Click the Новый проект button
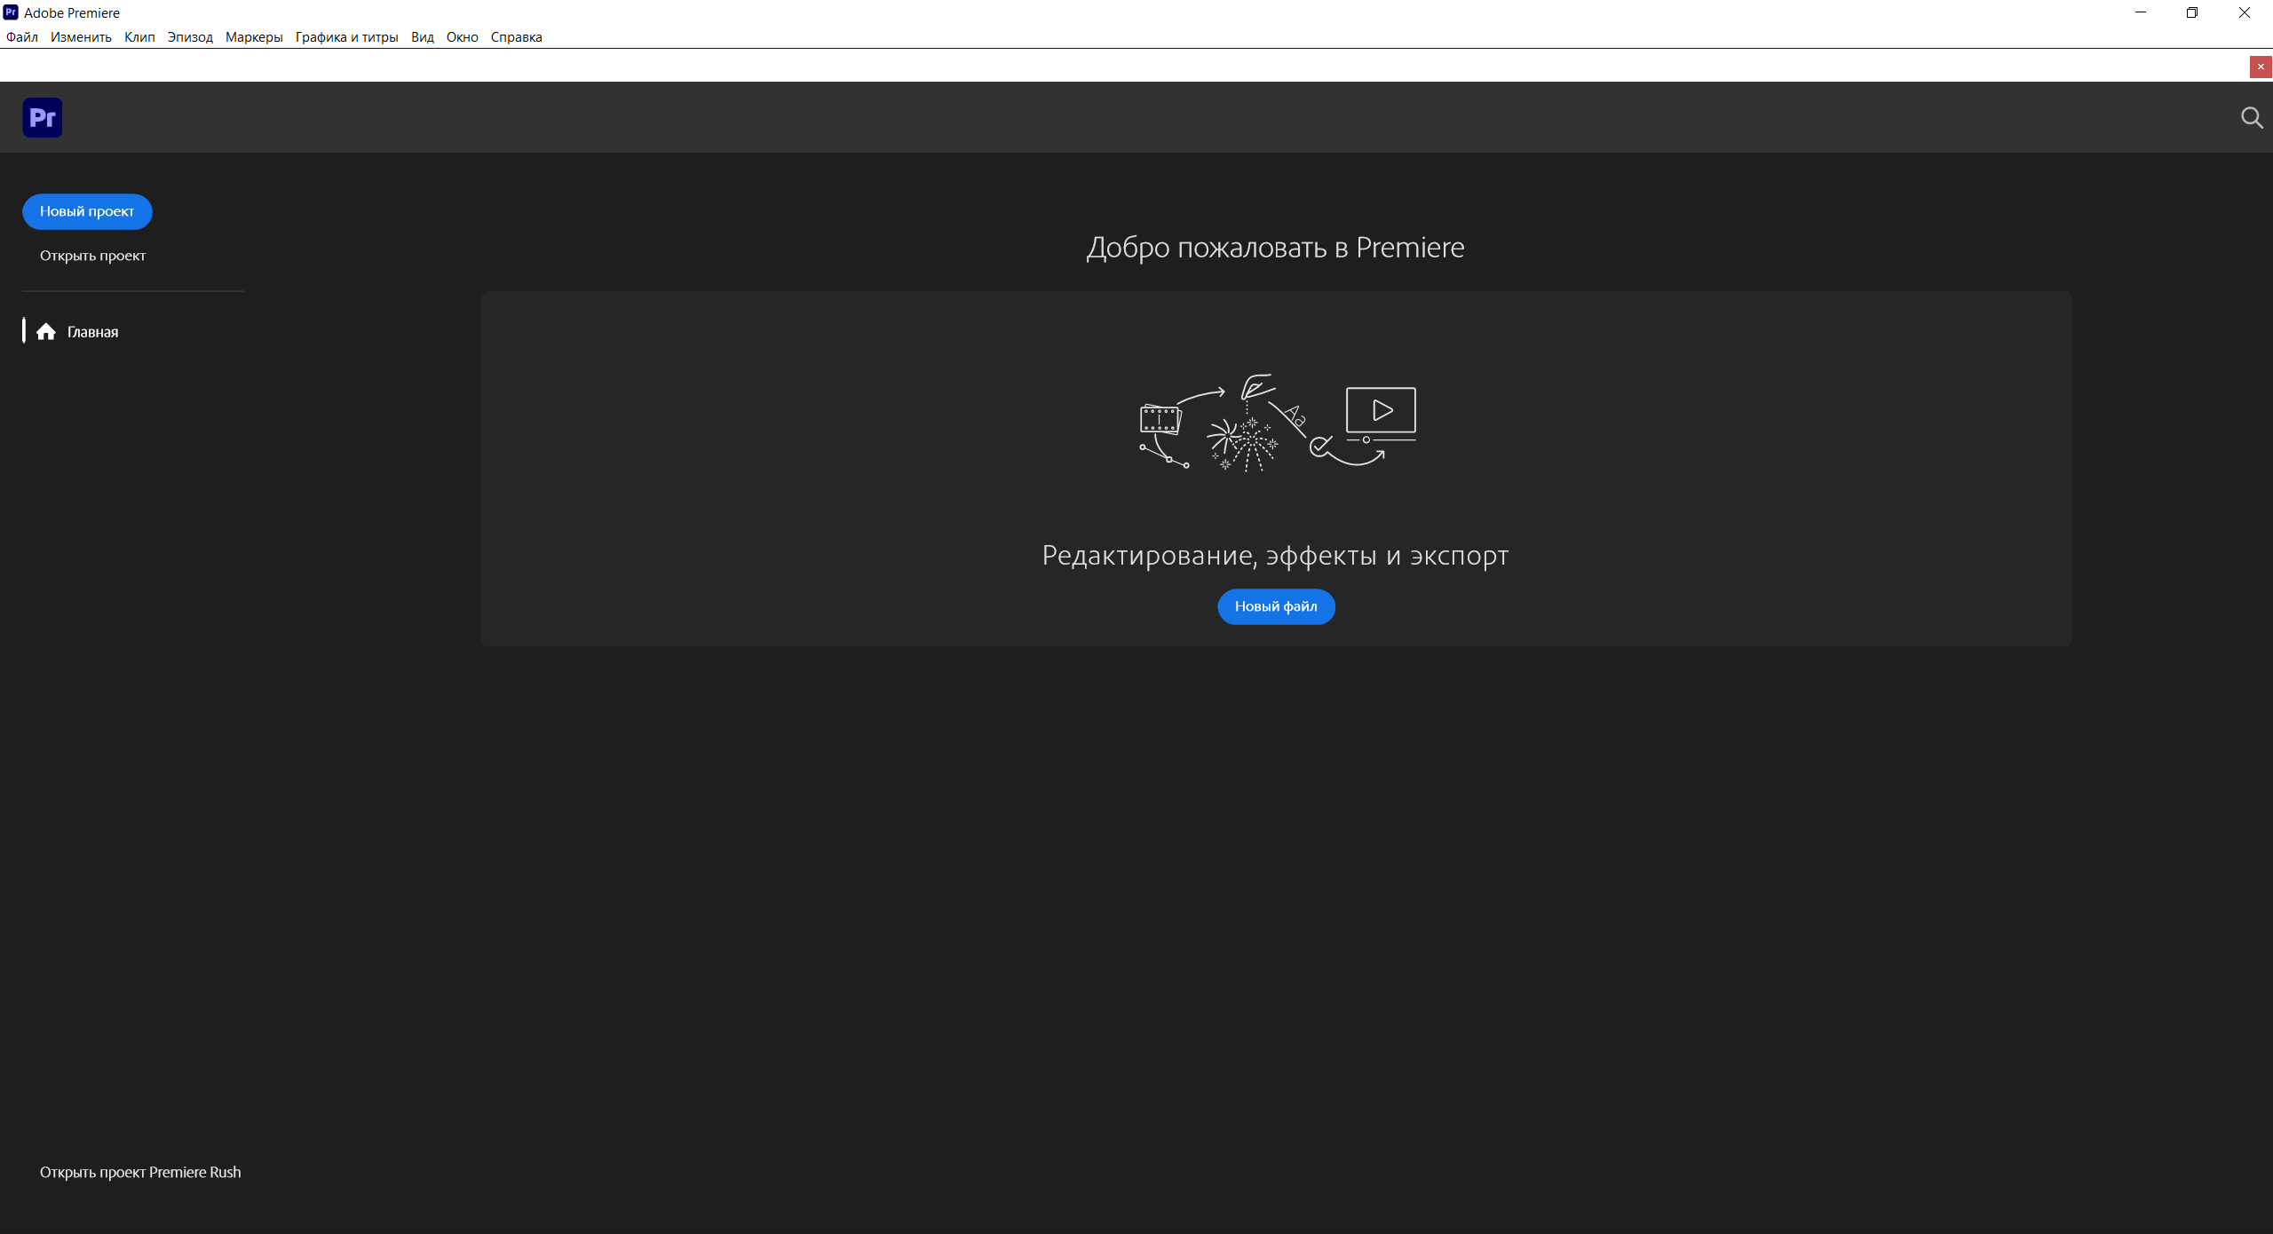 pos(87,211)
